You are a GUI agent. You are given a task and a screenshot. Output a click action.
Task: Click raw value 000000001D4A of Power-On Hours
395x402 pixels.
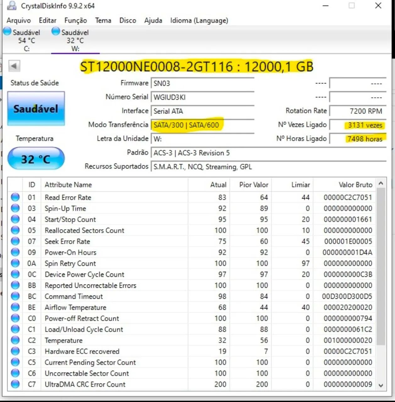pyautogui.click(x=347, y=252)
